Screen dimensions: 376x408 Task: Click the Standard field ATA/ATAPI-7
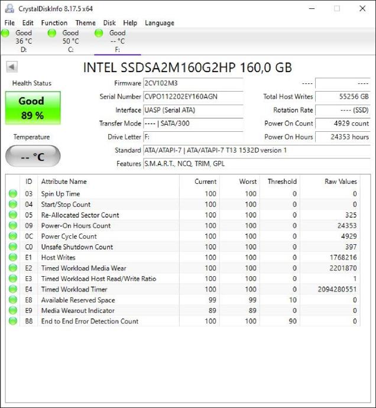pos(257,150)
